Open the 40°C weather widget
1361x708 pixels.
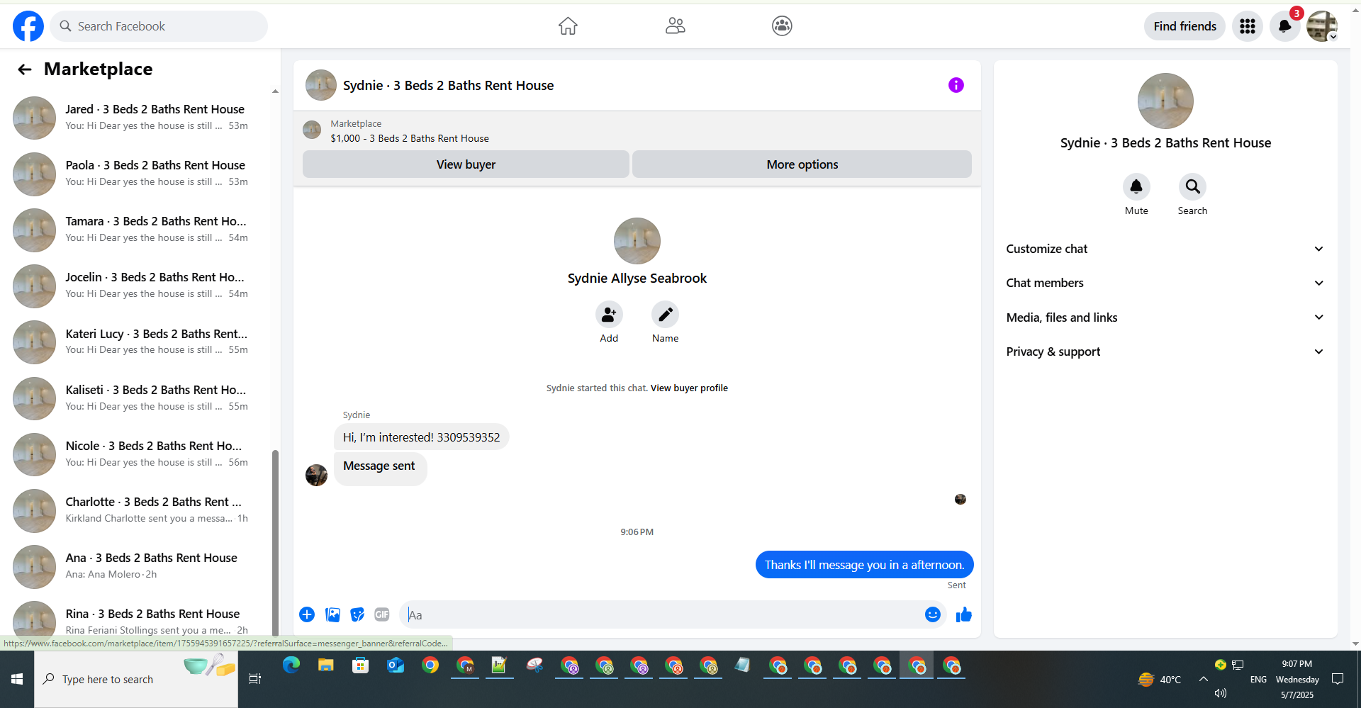point(1160,679)
